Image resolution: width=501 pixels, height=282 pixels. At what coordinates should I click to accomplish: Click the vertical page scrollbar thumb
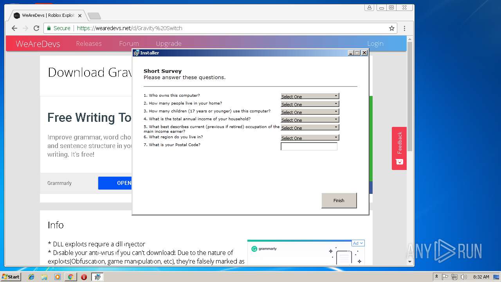410,96
